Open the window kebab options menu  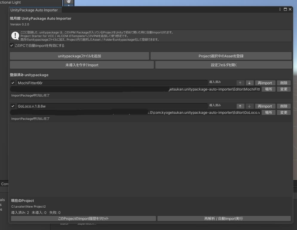click(280, 9)
